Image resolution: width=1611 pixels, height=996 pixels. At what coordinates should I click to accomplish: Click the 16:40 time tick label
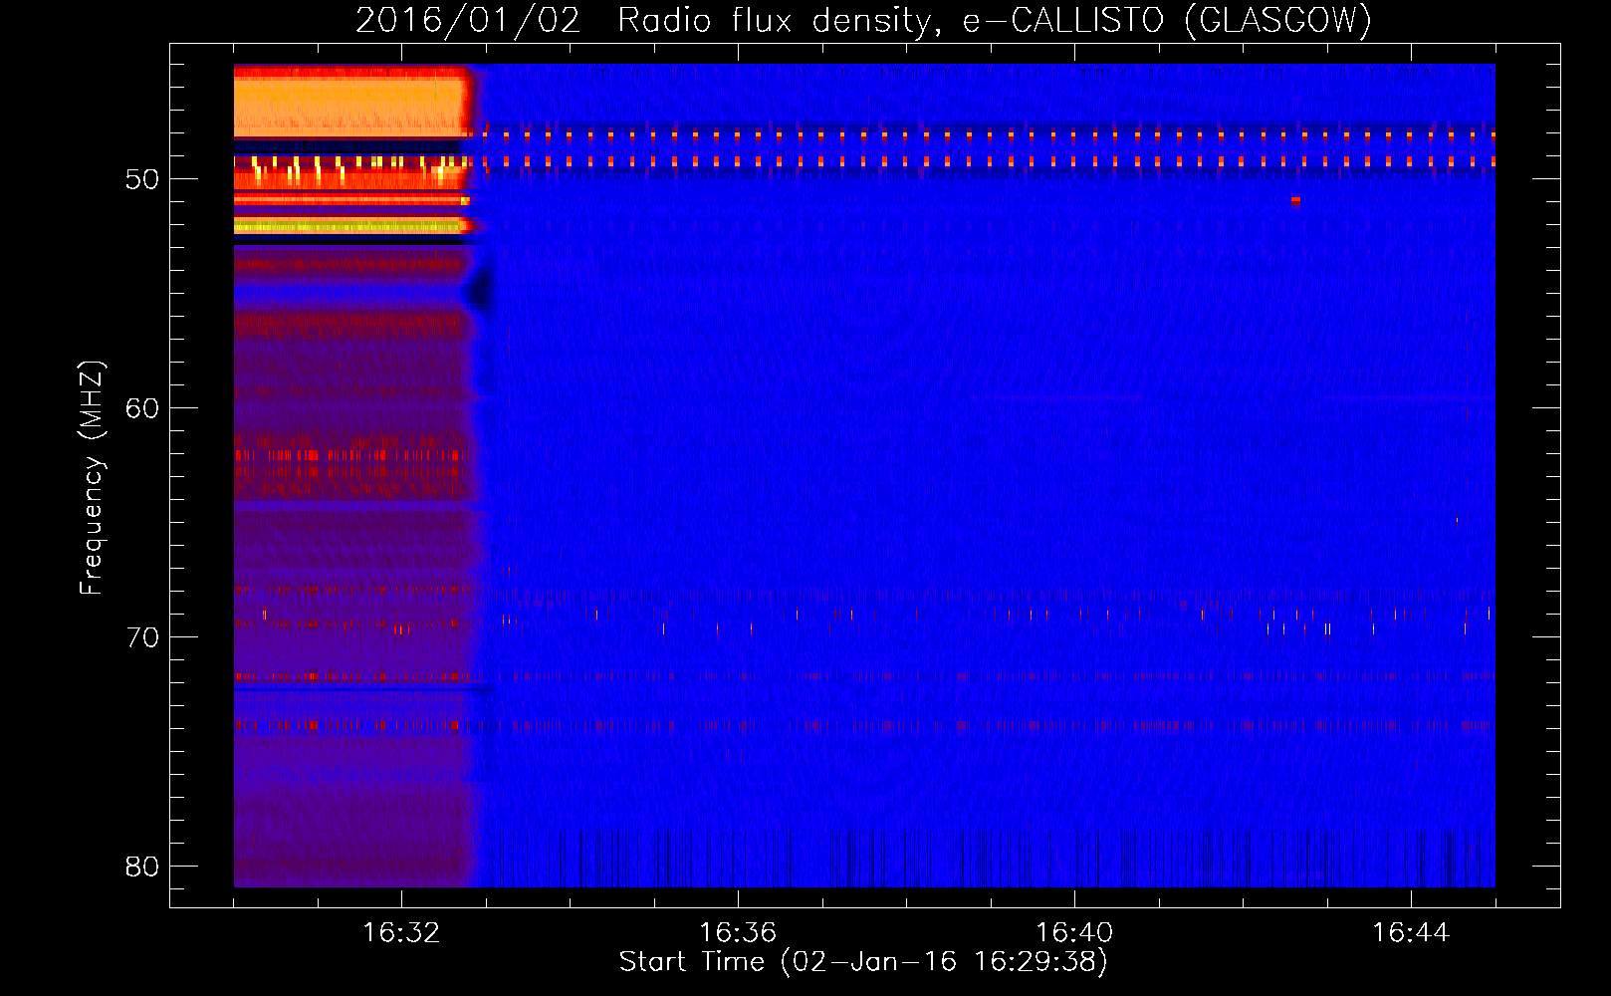[x=1074, y=933]
